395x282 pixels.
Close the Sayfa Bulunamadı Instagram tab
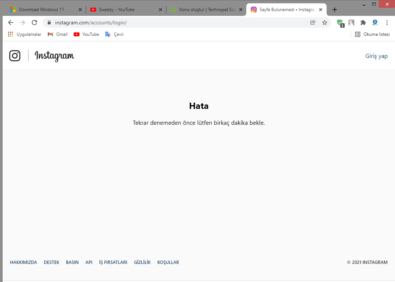tap(321, 10)
